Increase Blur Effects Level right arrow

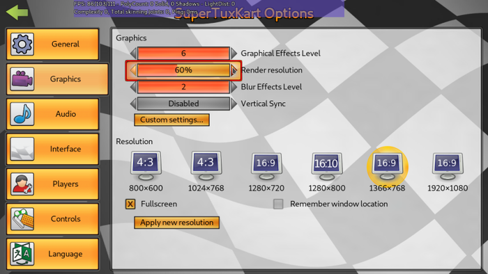234,87
